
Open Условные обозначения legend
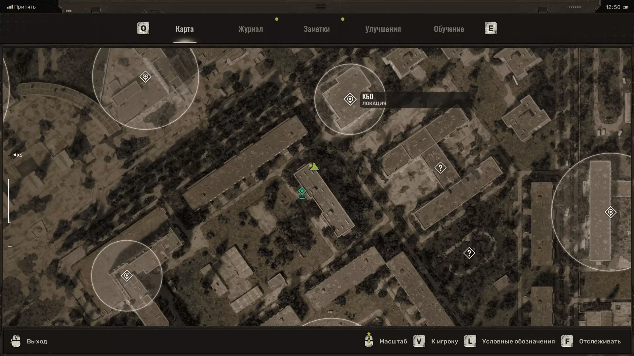pyautogui.click(x=518, y=341)
